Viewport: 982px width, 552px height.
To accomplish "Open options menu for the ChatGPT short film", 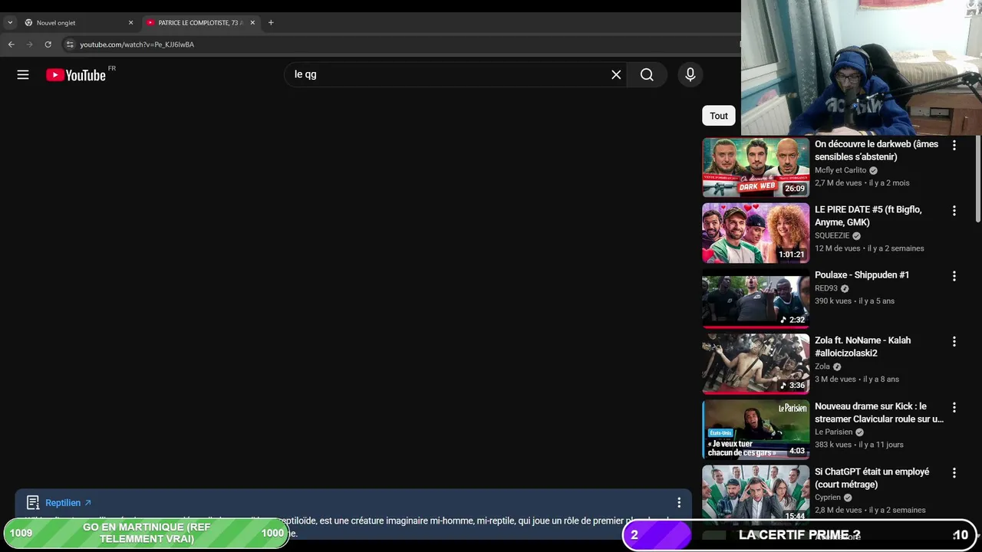I will click(954, 472).
